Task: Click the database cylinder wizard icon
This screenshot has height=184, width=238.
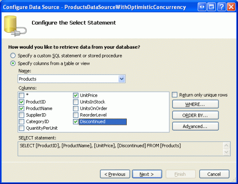Action: (15, 26)
